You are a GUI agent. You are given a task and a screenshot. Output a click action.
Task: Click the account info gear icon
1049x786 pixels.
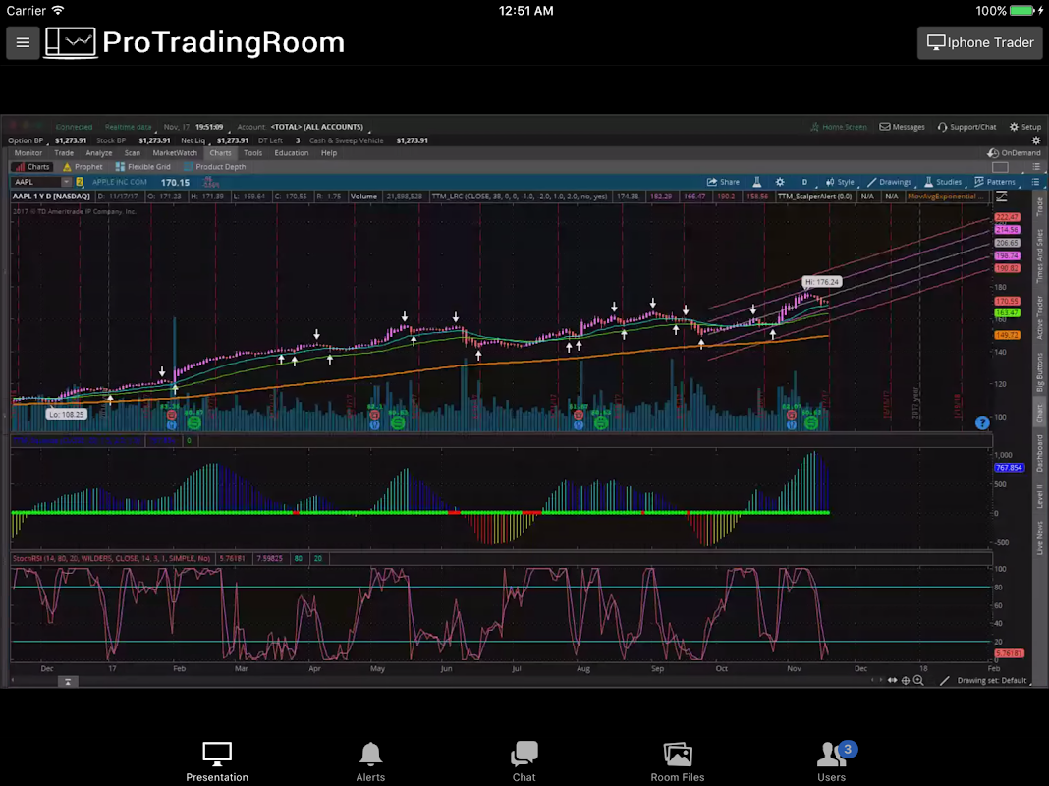pos(1035,140)
